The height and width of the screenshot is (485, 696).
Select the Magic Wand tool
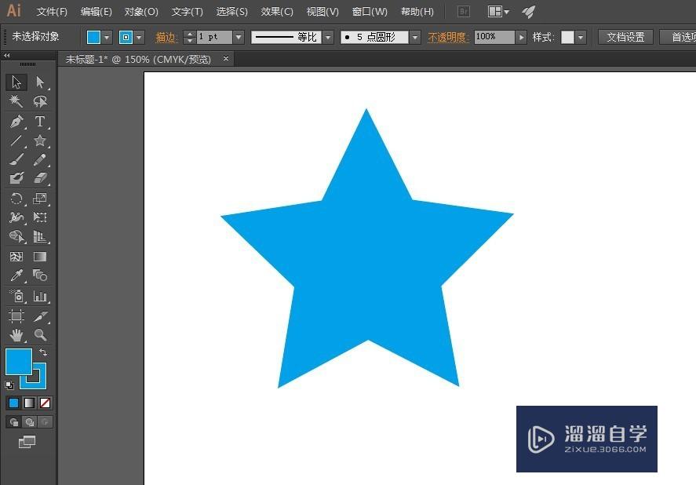click(16, 101)
